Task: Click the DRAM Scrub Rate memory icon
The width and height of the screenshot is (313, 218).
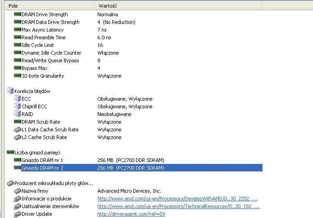Action: pyautogui.click(x=18, y=121)
